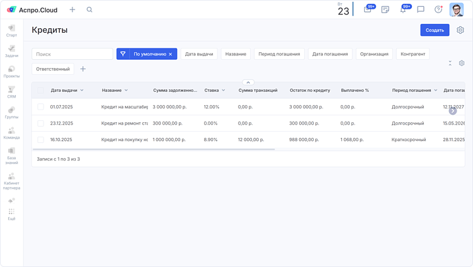Select the Контрагент filter tab
Viewport: 473px width, 267px height.
tap(413, 54)
